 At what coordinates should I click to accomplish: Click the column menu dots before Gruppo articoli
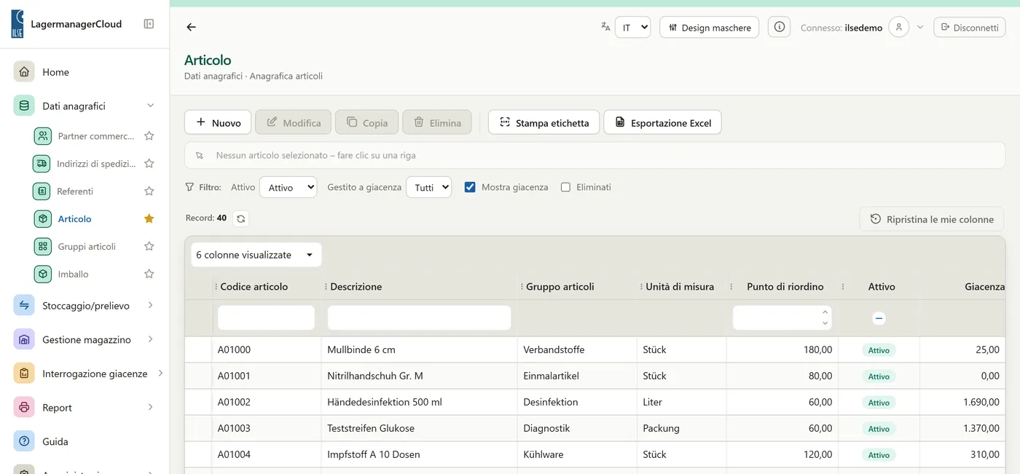click(x=522, y=287)
